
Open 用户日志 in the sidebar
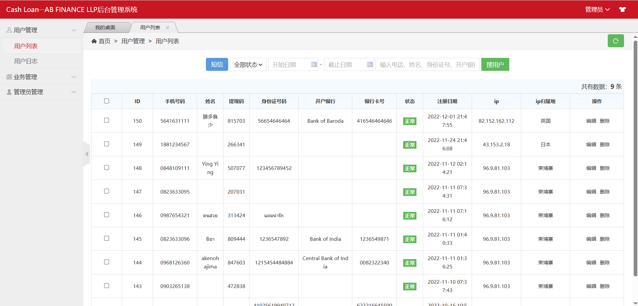point(26,61)
